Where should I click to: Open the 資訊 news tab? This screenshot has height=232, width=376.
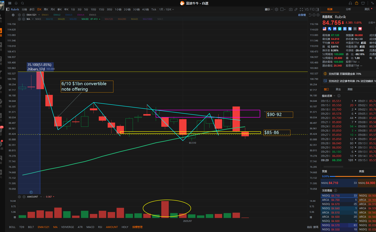click(x=367, y=9)
